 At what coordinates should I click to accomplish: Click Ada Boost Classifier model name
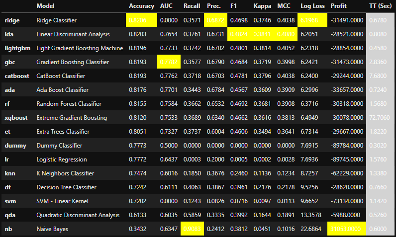62,90
